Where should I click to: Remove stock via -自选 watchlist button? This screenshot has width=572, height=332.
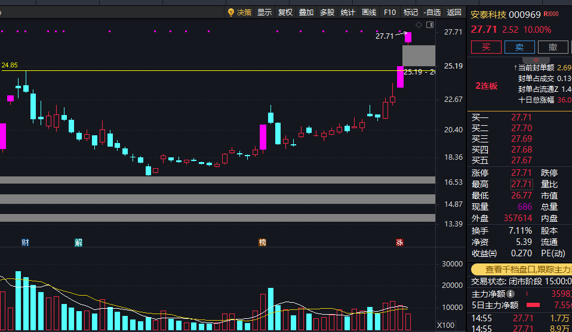pyautogui.click(x=432, y=13)
